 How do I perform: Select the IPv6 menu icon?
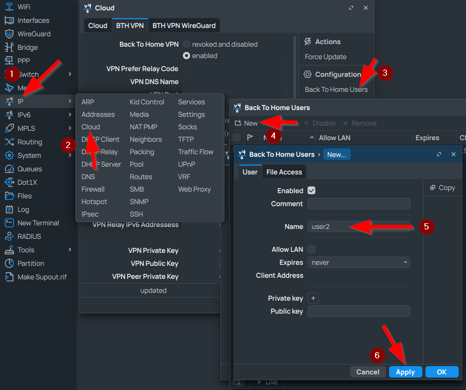[x=9, y=115]
